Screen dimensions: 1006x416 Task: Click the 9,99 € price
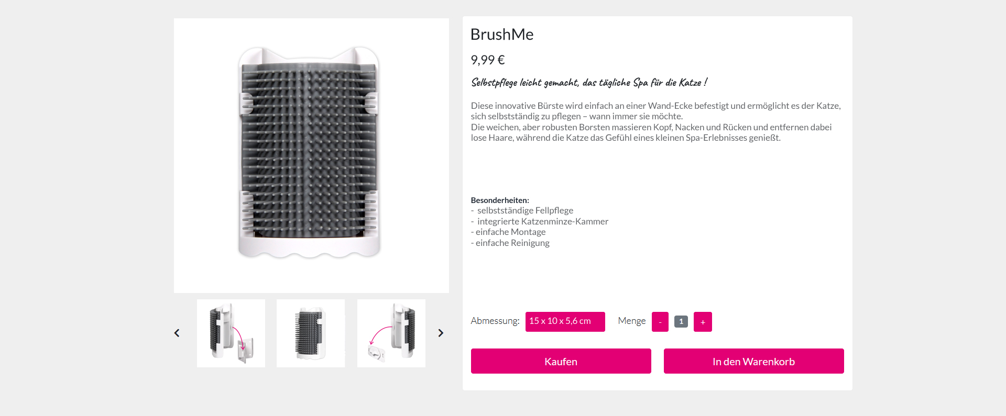pos(487,60)
